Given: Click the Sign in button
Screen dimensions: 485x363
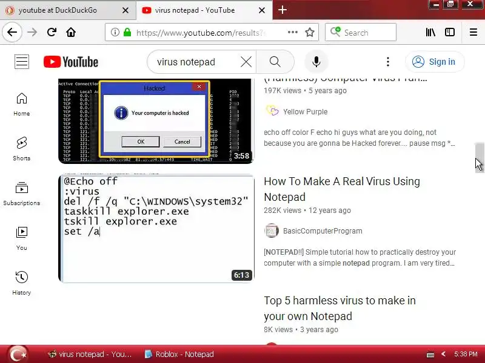Looking at the screenshot, I should [435, 62].
